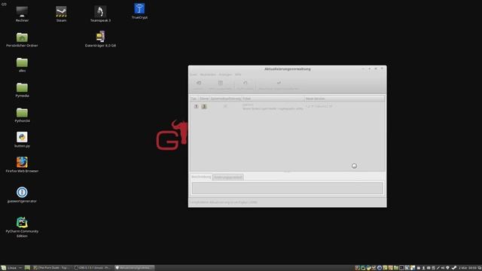Launch Firefox Web Browser from the desktop
Viewport: 482px width, 271px height.
pos(22,165)
